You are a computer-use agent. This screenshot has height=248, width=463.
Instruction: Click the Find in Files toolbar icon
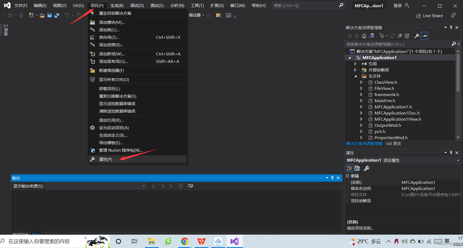pyautogui.click(x=219, y=15)
